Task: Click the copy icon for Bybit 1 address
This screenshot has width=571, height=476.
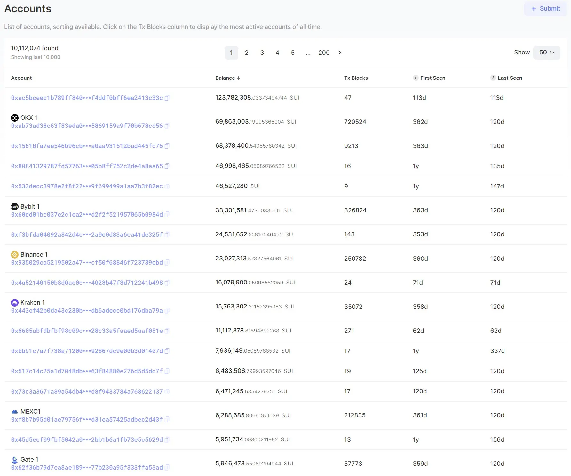Action: (167, 215)
